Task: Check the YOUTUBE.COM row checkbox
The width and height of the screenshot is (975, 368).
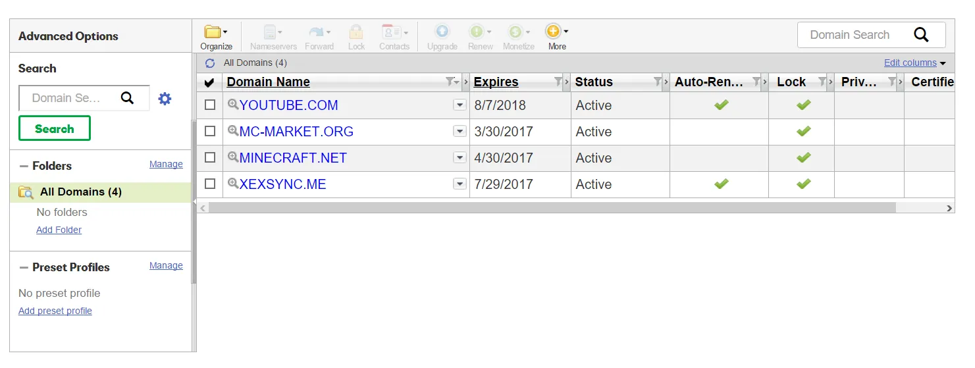Action: (210, 105)
